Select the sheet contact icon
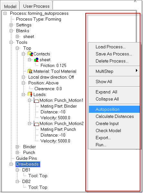 36,60
